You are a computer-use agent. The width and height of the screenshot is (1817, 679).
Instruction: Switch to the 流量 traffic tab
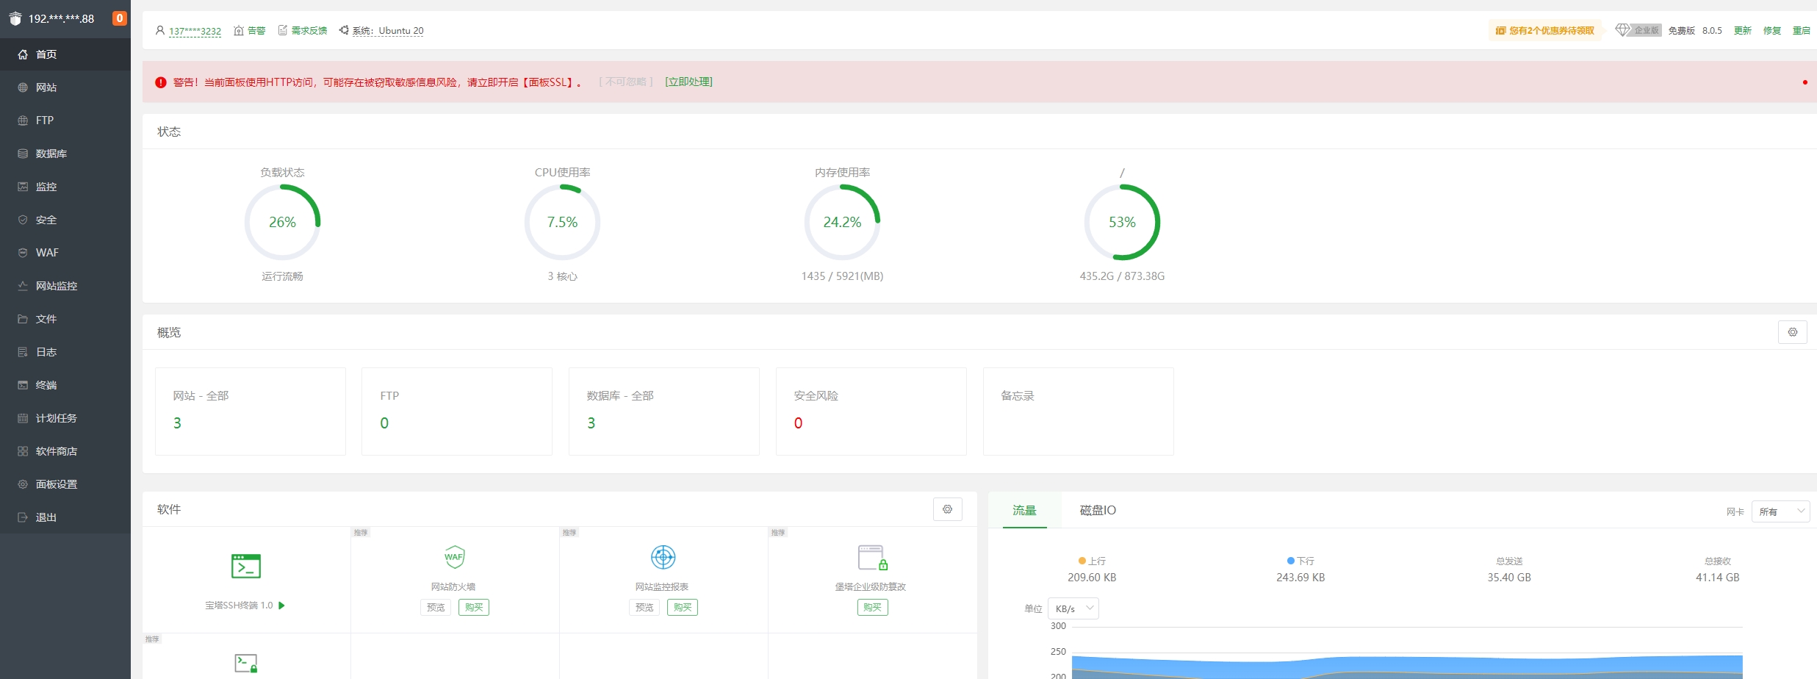[1024, 510]
